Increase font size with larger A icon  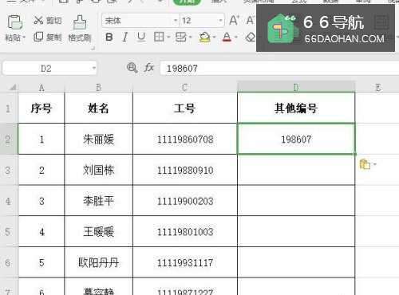(x=234, y=21)
